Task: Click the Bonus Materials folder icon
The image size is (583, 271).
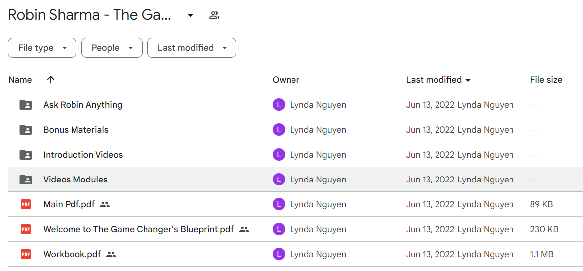Action: click(x=26, y=130)
